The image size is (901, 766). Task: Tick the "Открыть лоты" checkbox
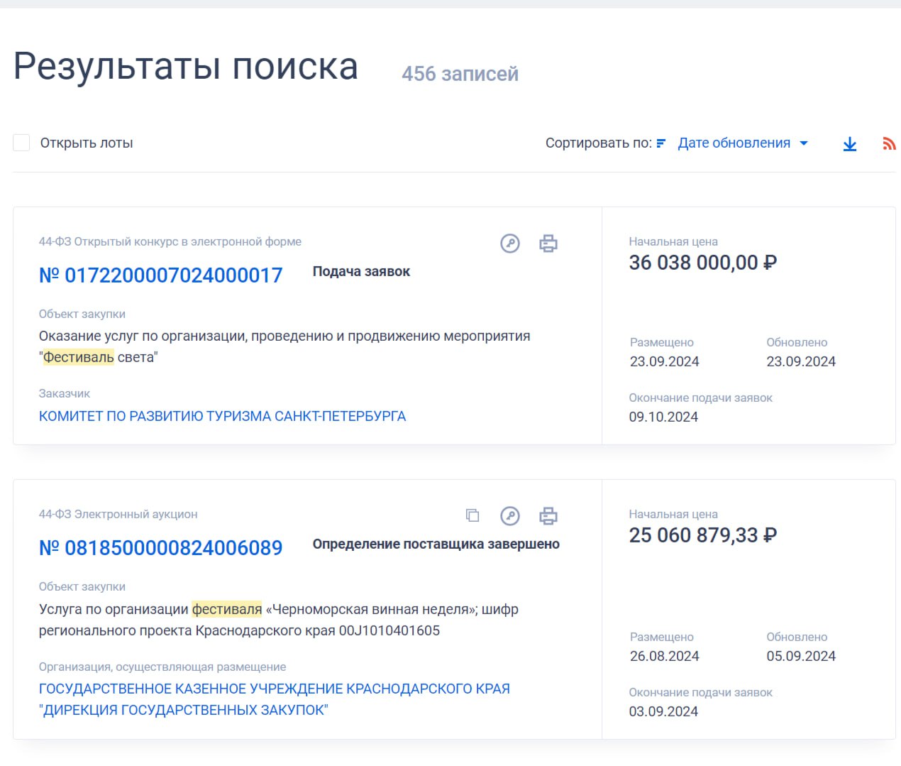(21, 143)
